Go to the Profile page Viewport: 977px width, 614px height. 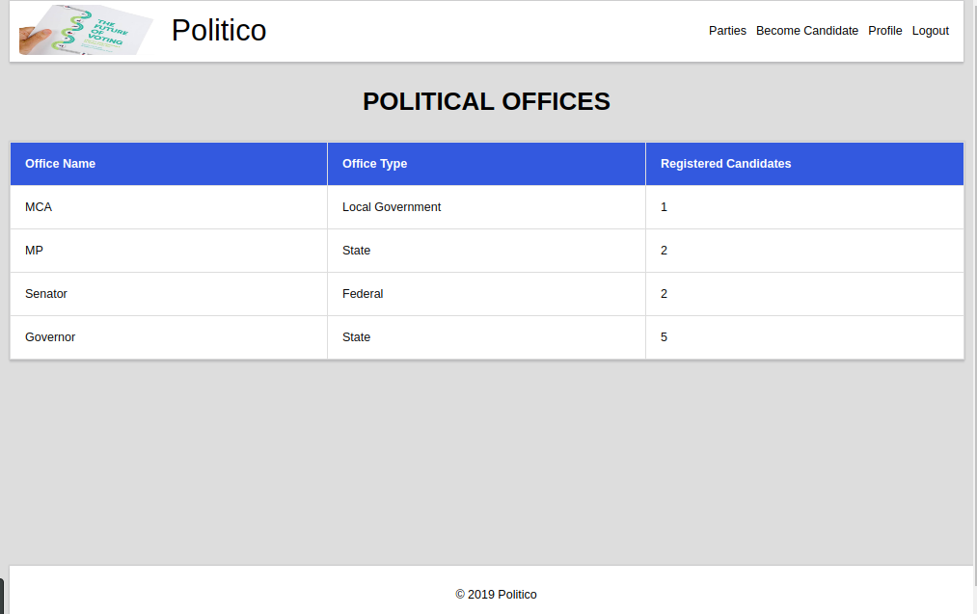pos(884,31)
